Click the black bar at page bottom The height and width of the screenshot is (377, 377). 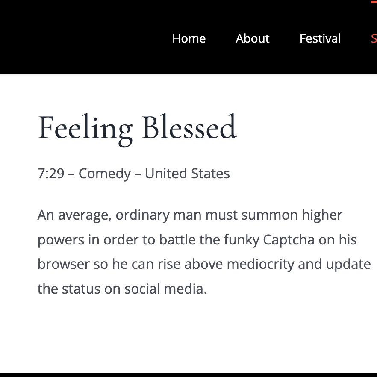point(188,375)
